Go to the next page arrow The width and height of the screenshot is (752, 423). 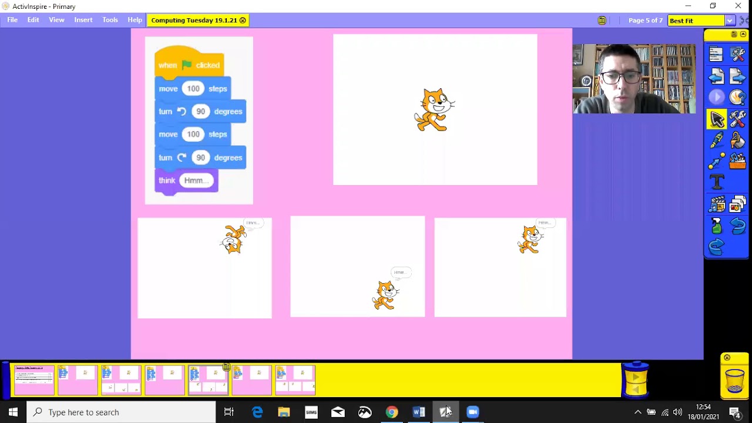[737, 76]
